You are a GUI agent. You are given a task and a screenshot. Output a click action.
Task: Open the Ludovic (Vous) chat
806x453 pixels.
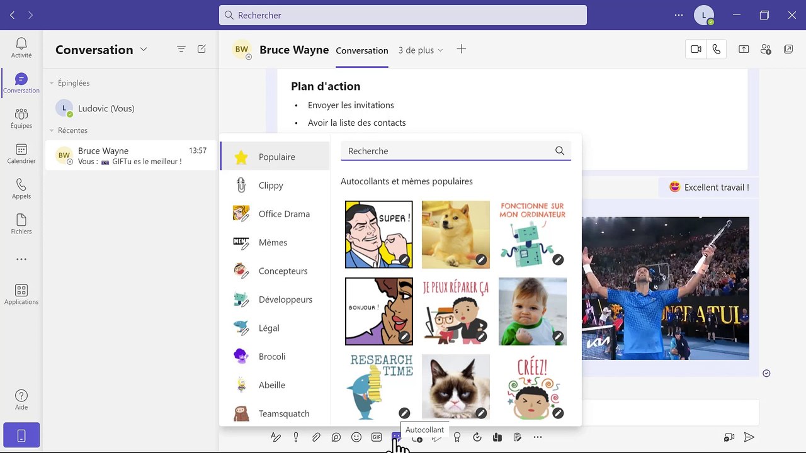pos(131,108)
